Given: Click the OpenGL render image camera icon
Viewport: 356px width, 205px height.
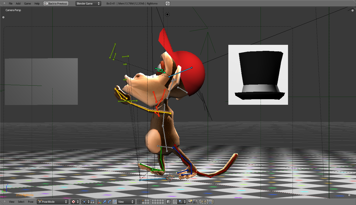Looking at the screenshot, I should pos(190,202).
